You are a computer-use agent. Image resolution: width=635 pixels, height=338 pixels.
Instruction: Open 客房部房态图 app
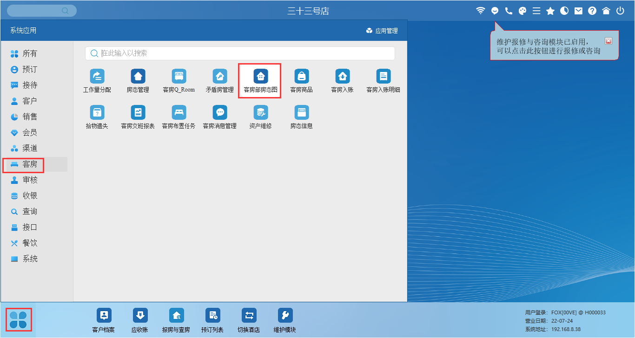(261, 81)
